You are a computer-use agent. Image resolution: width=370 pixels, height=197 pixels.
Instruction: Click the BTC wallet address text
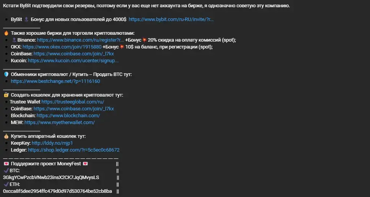tap(51, 178)
